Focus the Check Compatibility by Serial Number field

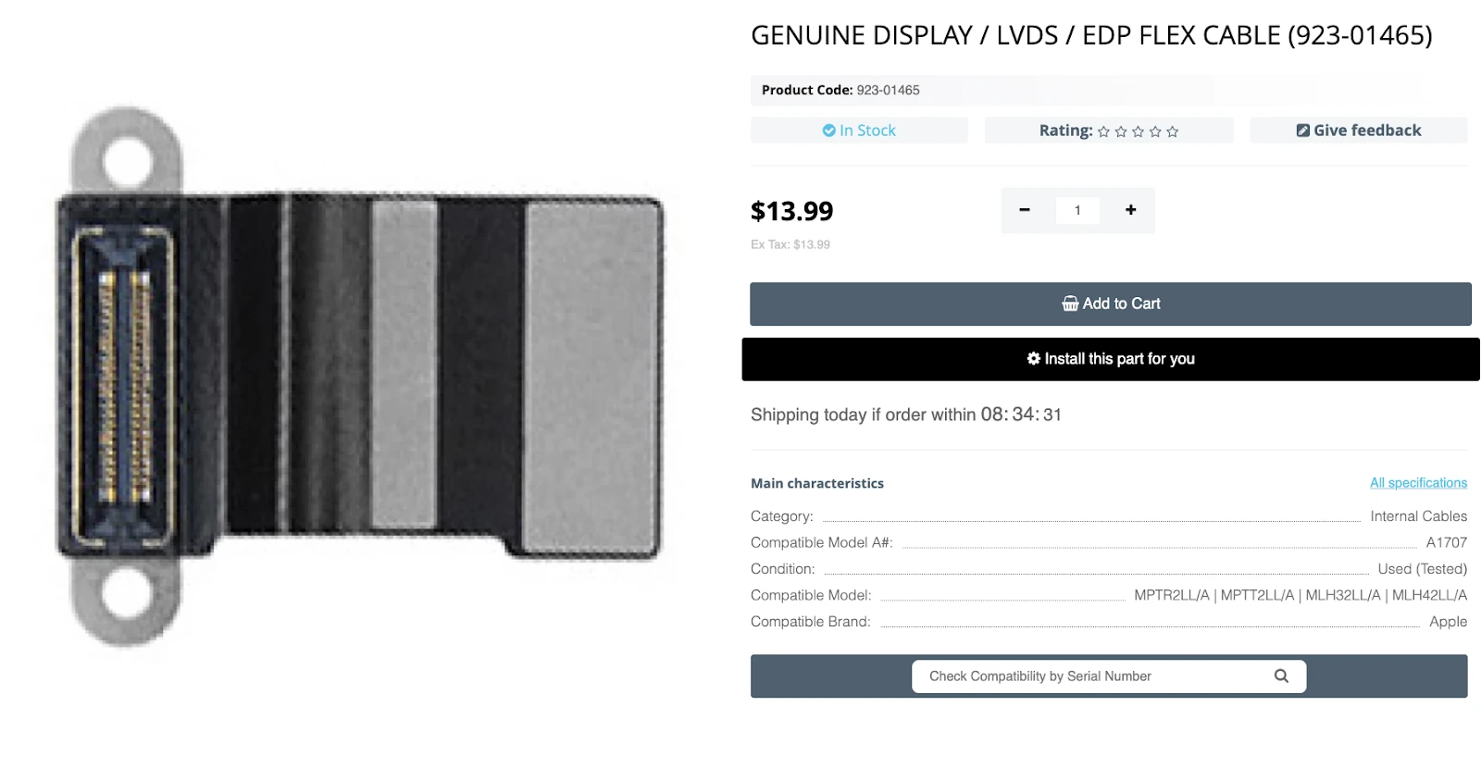1092,676
